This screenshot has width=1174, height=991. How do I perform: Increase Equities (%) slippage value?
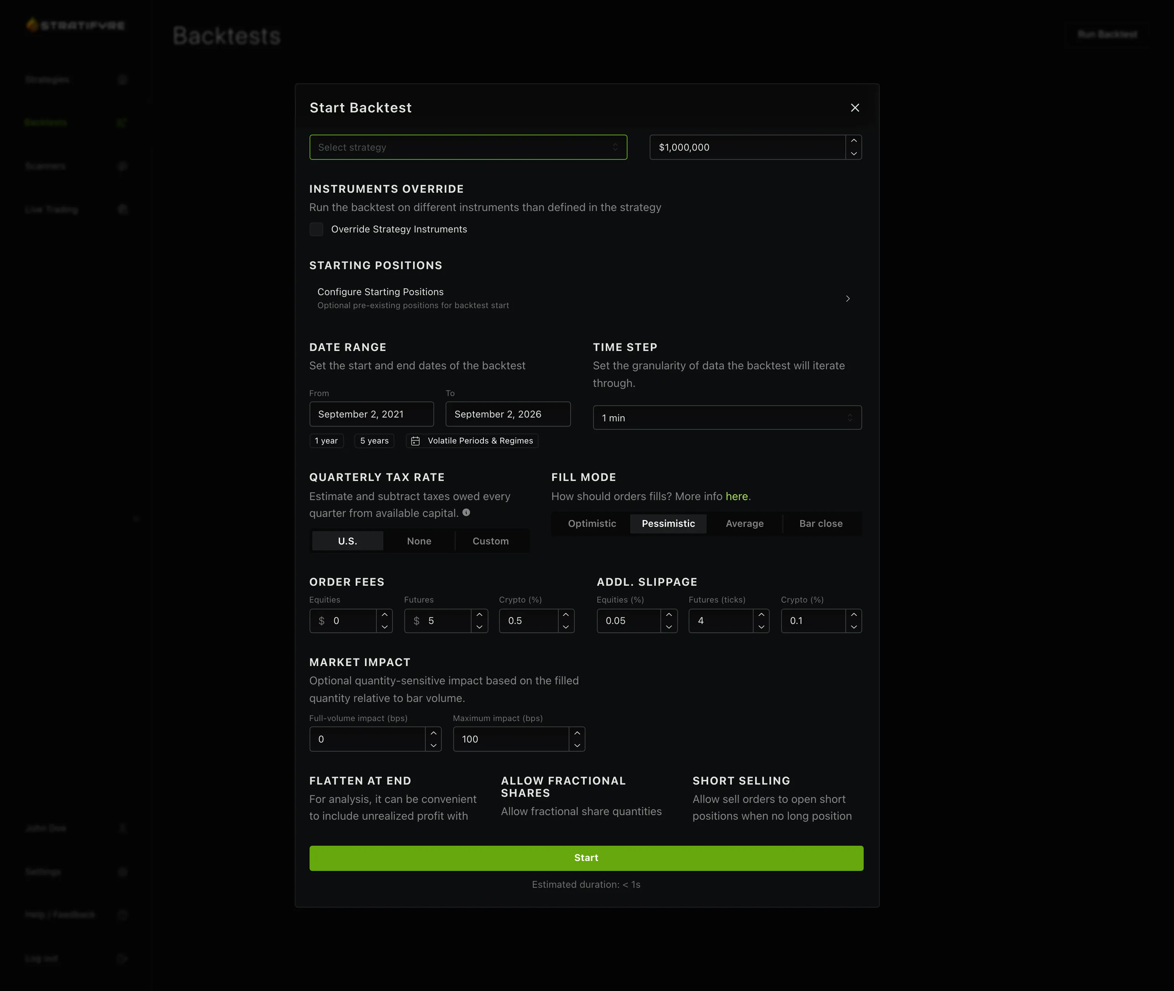coord(669,615)
